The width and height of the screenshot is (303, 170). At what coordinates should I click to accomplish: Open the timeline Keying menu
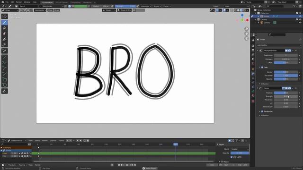click(23, 165)
